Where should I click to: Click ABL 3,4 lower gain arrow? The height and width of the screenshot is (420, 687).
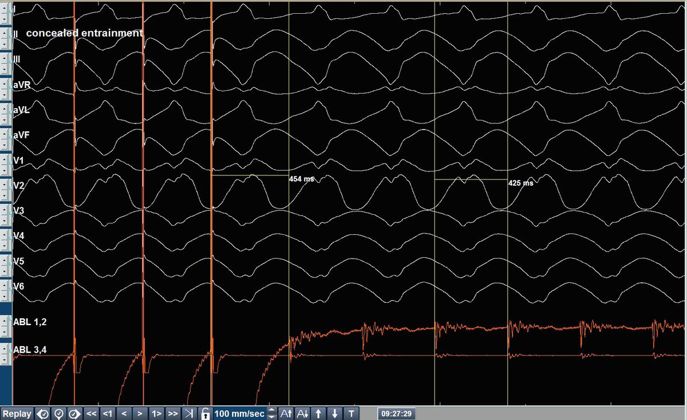point(4,360)
